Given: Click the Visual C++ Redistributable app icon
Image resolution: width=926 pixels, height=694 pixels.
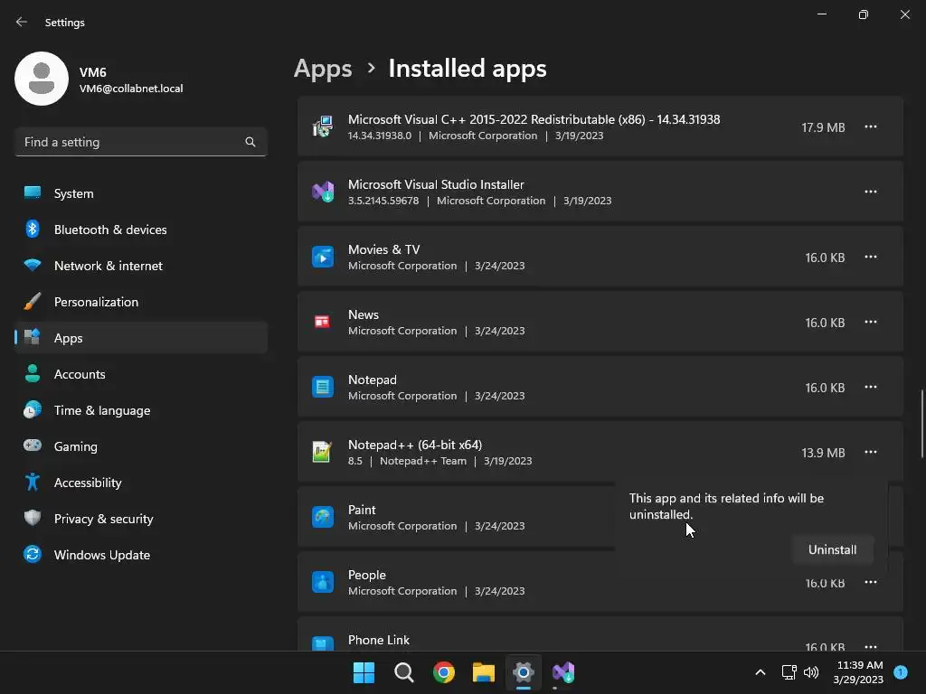Looking at the screenshot, I should [323, 127].
